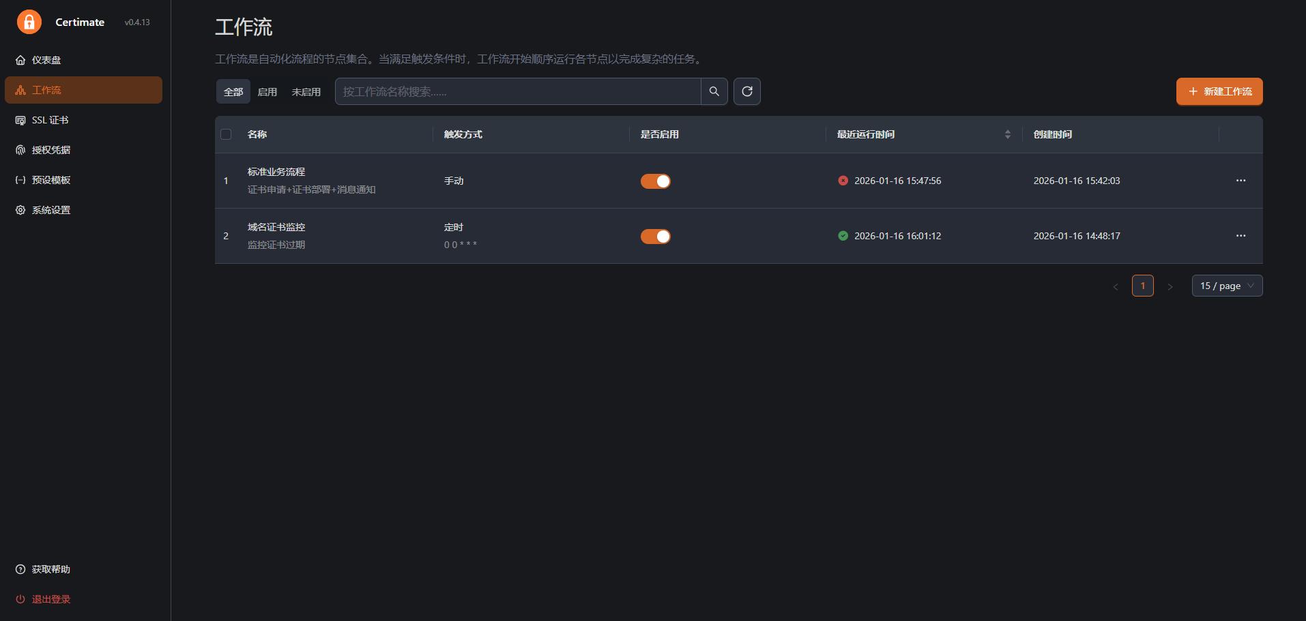This screenshot has width=1306, height=621.
Task: Open more actions for 域名证书监控 row
Action: pos(1240,236)
